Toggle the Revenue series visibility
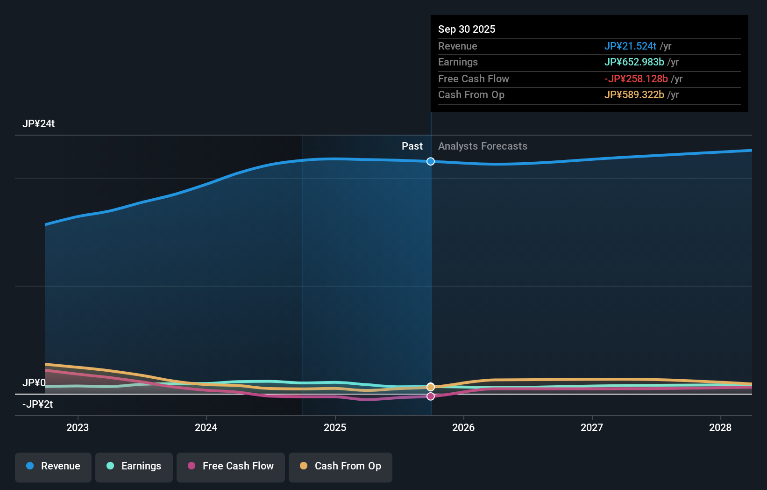Screen dimensions: 767x490 [53, 467]
